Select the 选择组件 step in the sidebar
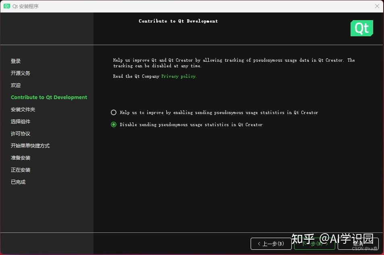 click(20, 121)
